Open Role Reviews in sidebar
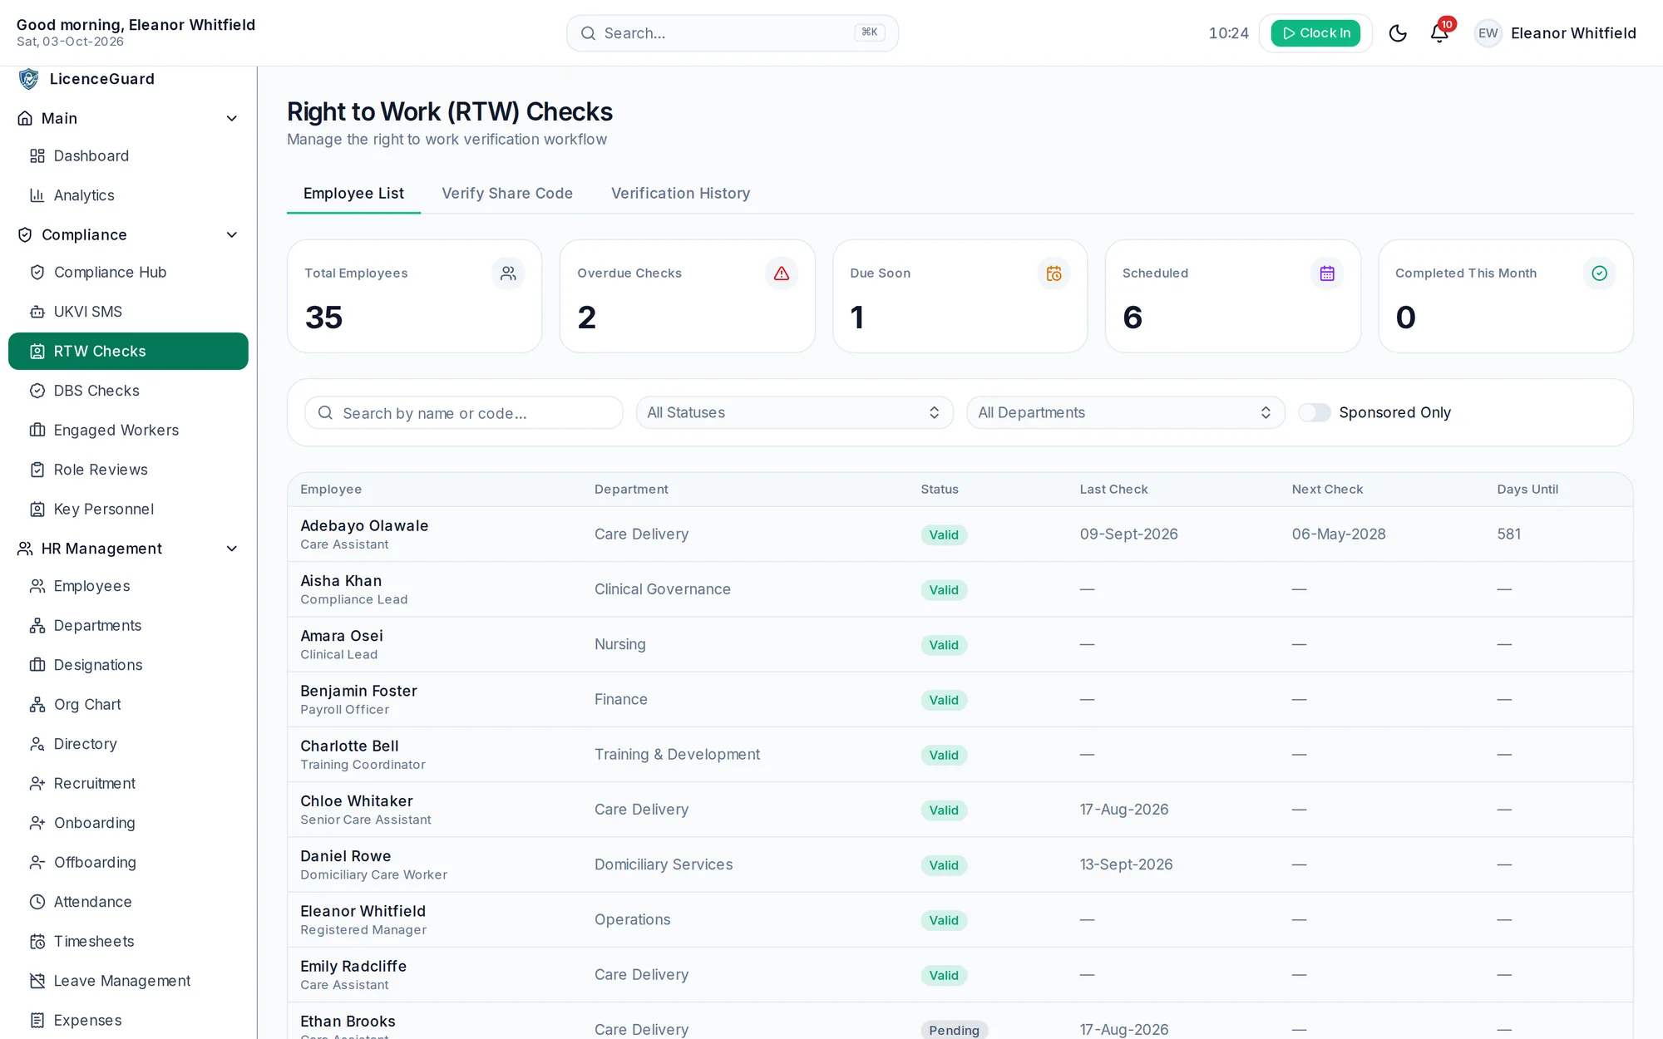Viewport: 1663px width, 1039px height. click(x=128, y=470)
